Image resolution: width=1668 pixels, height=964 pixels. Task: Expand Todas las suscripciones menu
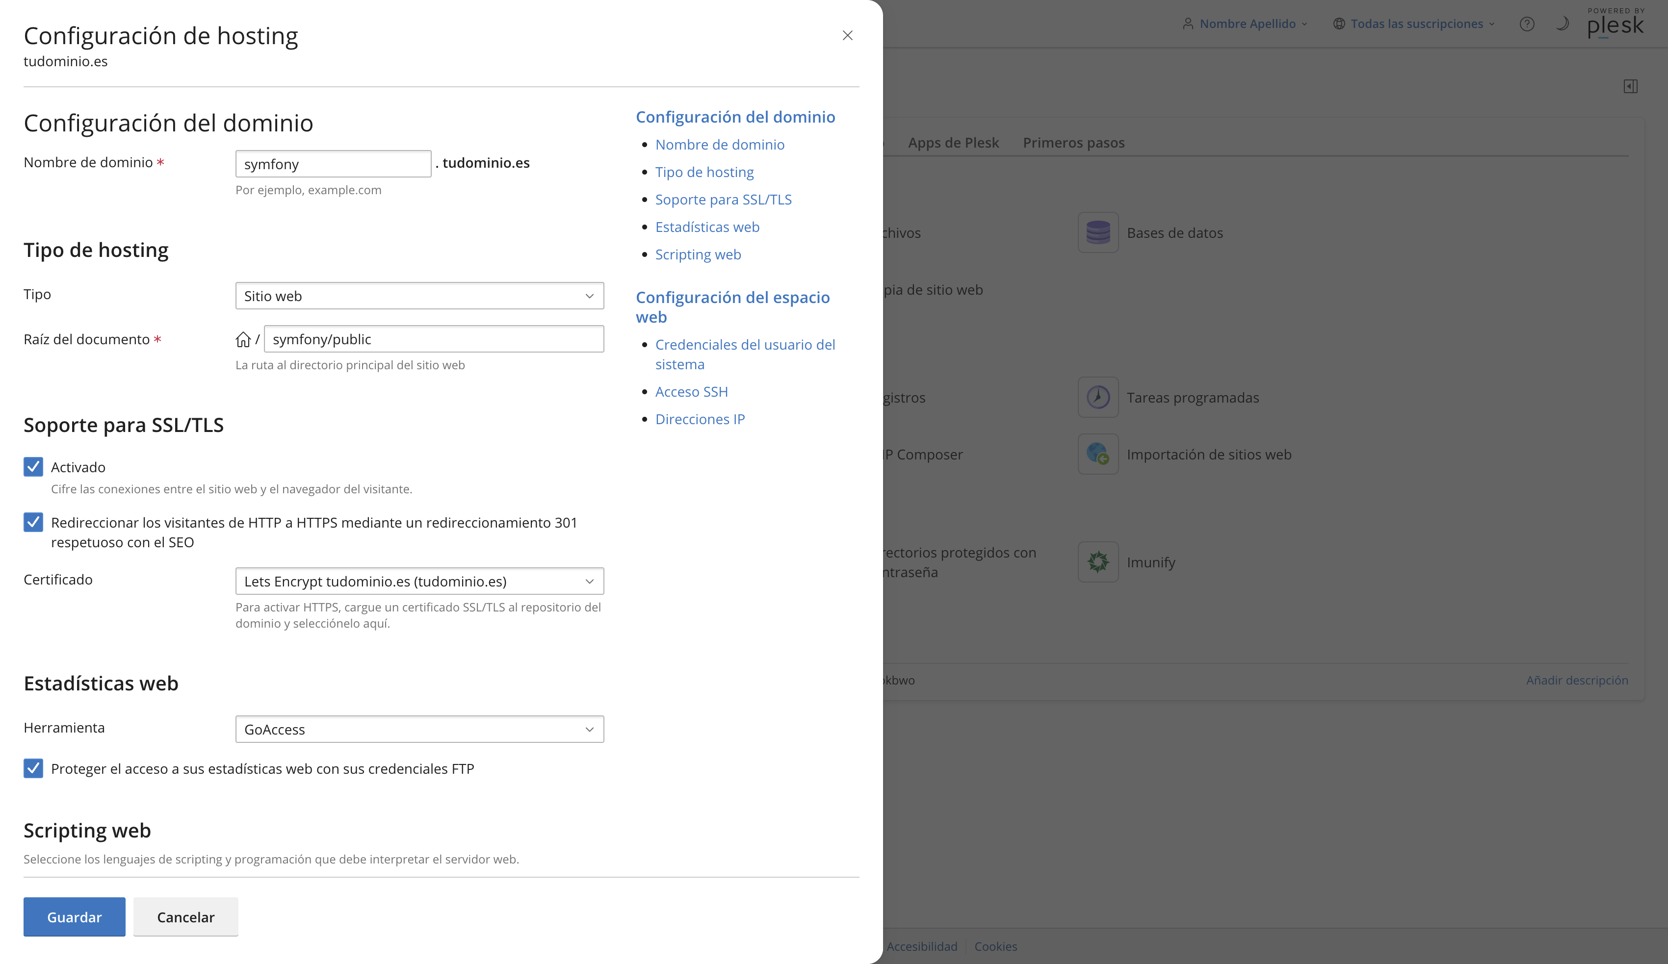tap(1414, 24)
